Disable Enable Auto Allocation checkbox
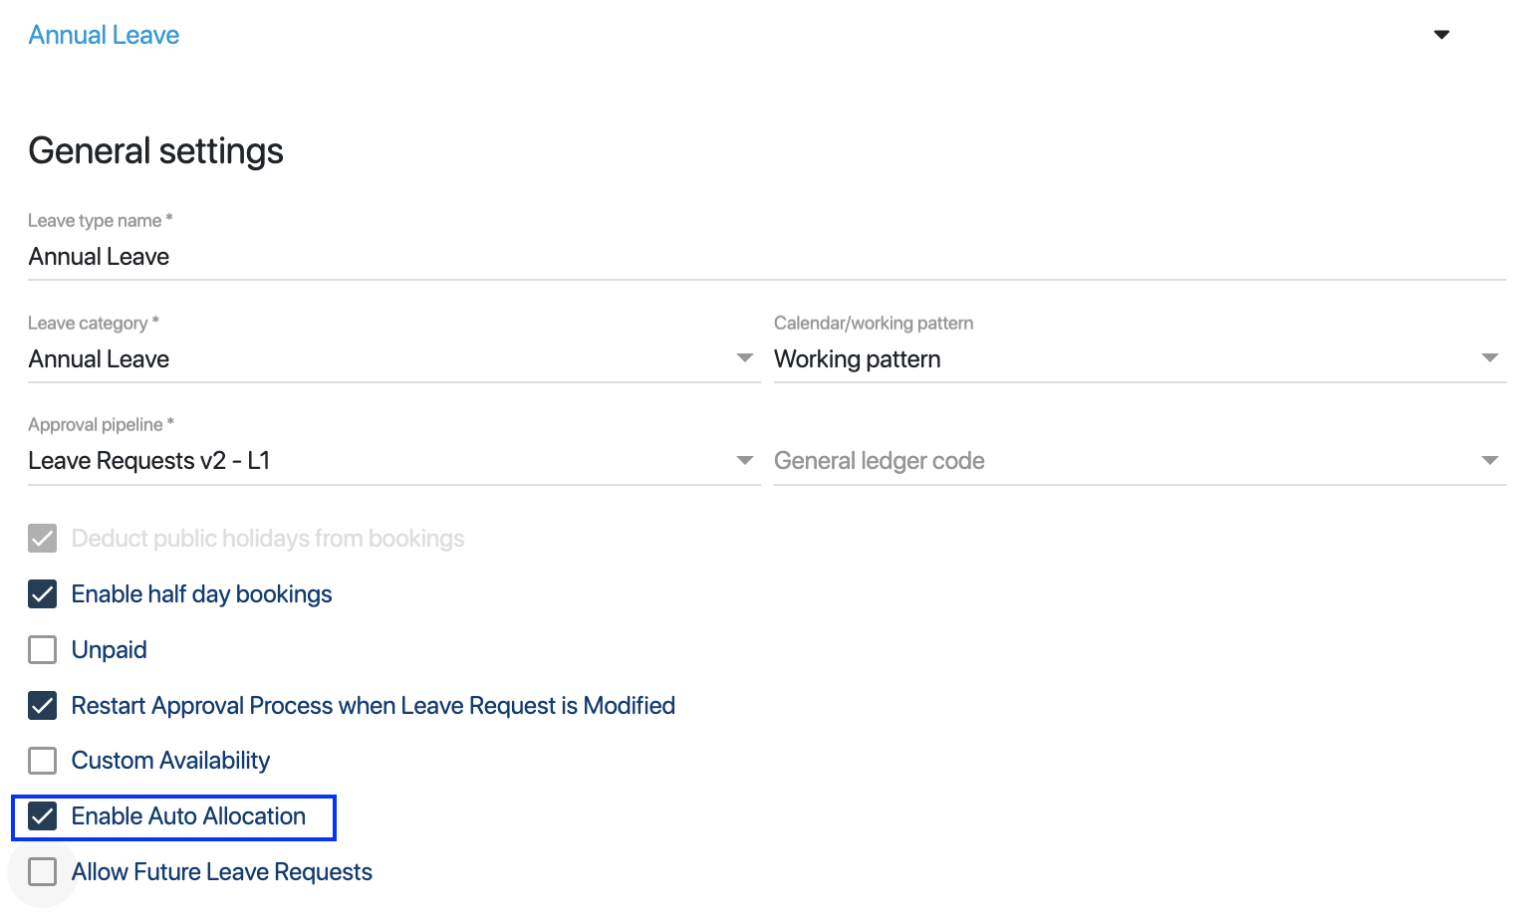This screenshot has width=1530, height=920. (x=43, y=816)
